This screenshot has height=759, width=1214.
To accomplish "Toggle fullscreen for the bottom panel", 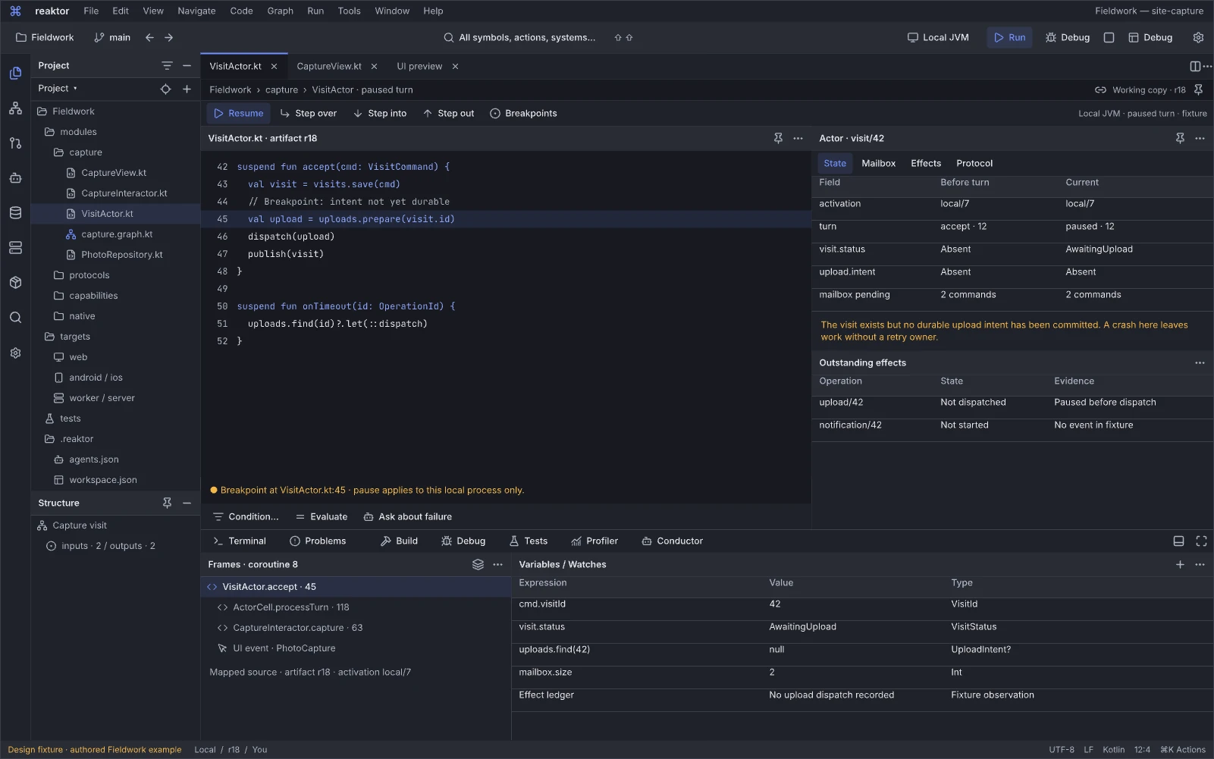I will 1201,541.
